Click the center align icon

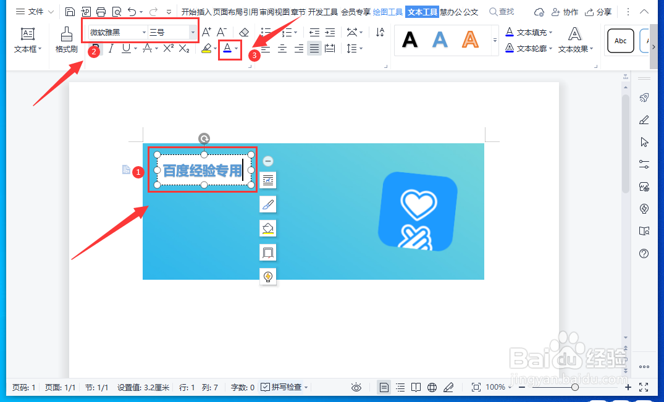coord(282,48)
